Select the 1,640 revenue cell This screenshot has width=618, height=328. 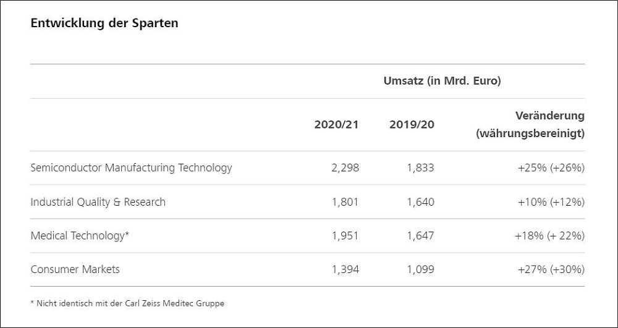point(420,201)
